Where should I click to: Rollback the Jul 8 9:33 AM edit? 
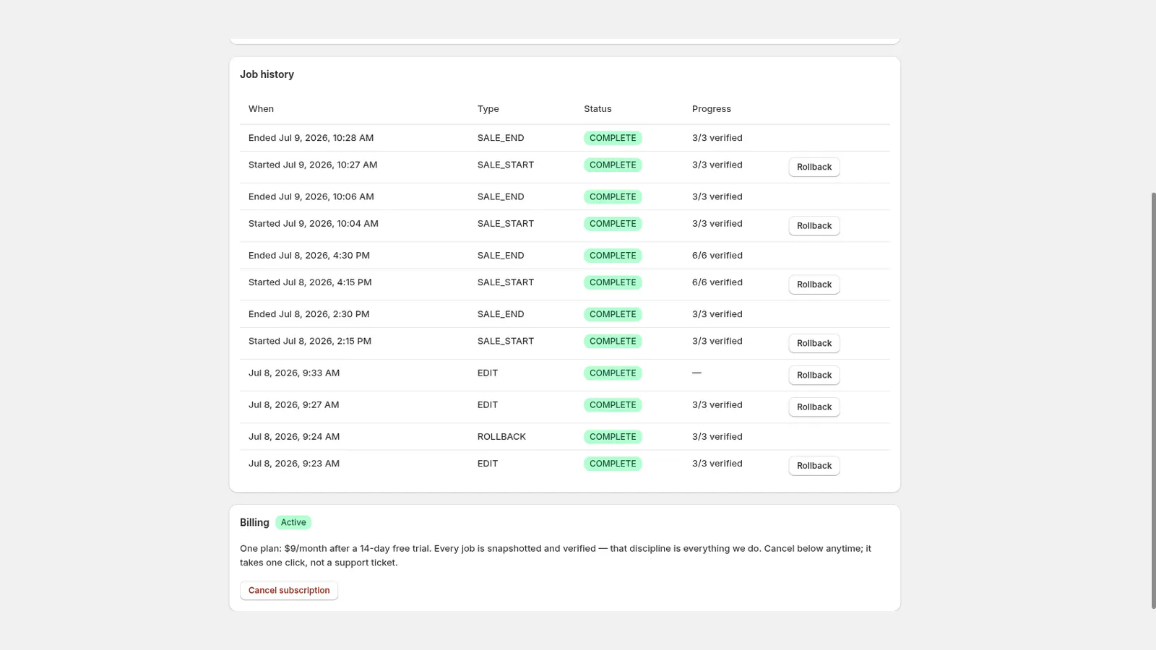pyautogui.click(x=814, y=376)
